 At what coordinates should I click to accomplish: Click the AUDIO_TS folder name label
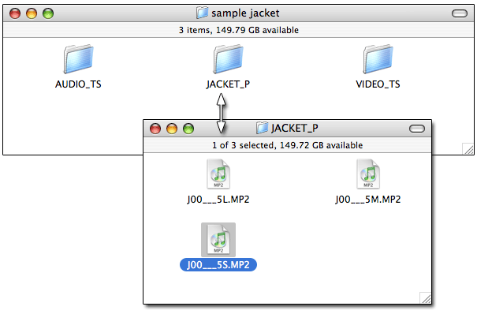pyautogui.click(x=78, y=84)
